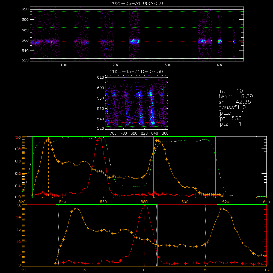Click x-axis label 800 of middle image
Image resolution: width=273 pixels, height=273 pixels.
[x=134, y=133]
